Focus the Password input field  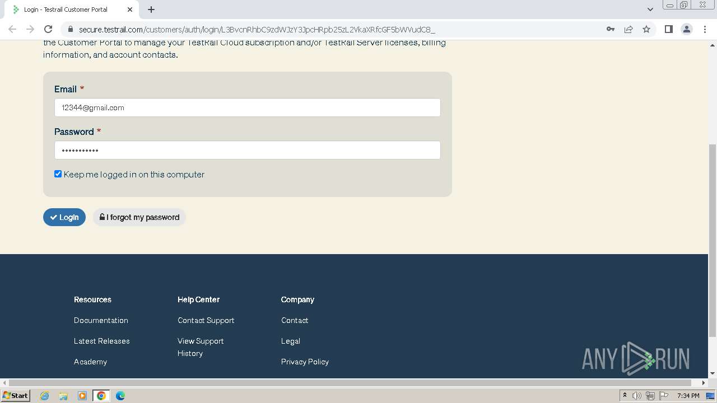[x=247, y=150]
